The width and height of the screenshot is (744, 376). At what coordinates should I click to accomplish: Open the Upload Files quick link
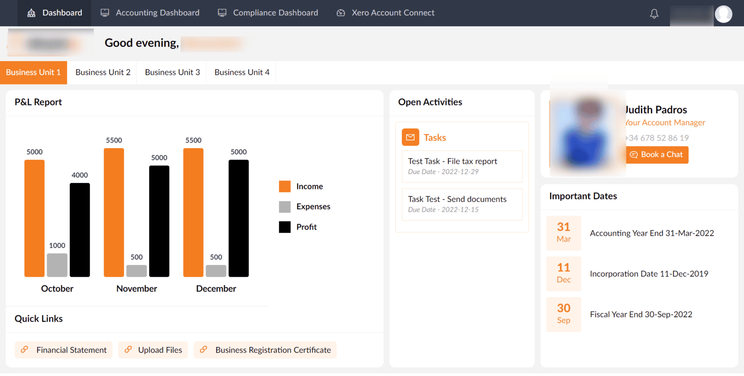click(x=153, y=350)
